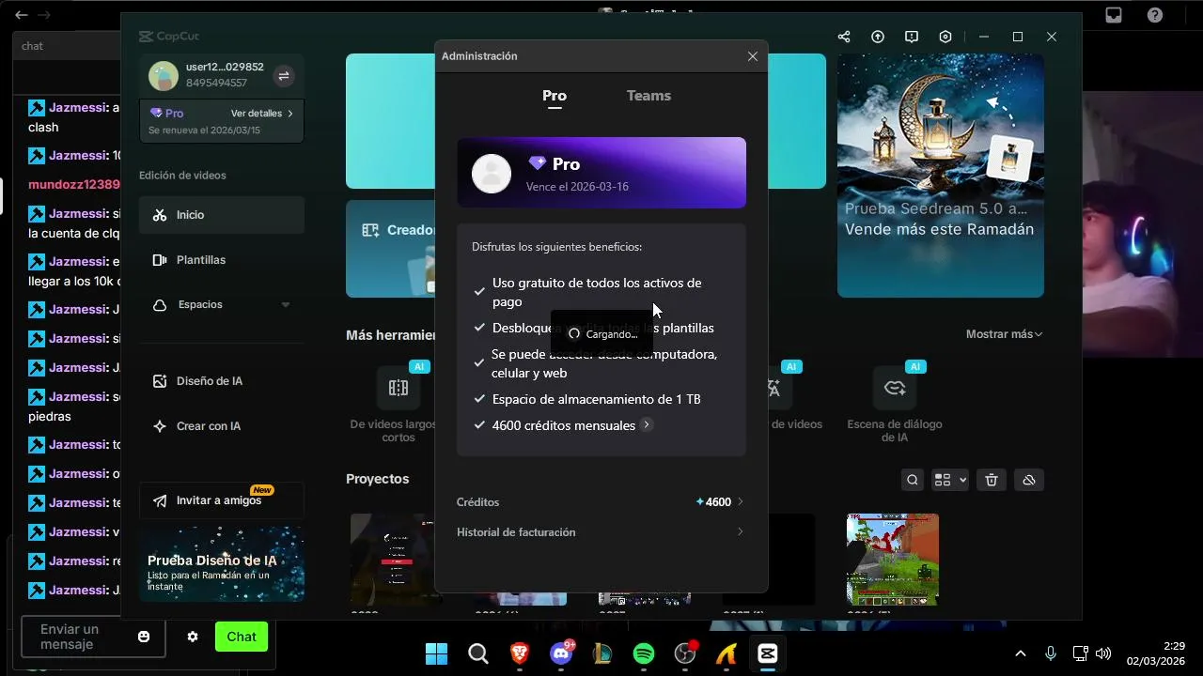Open chat settings gear icon
The width and height of the screenshot is (1203, 676).
click(x=193, y=637)
